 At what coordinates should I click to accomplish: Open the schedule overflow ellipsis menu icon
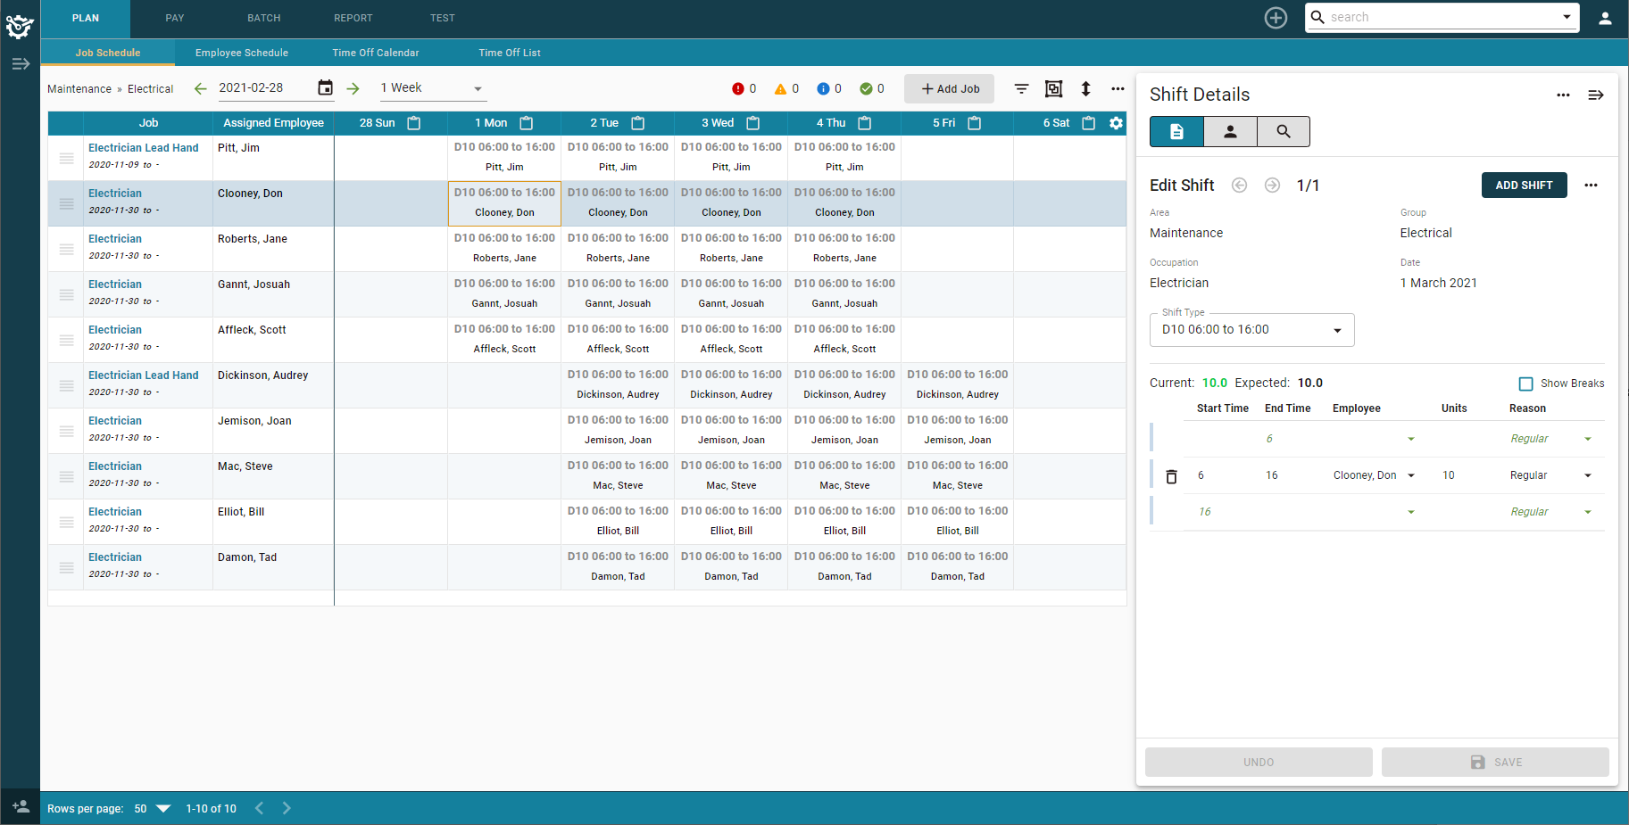(1118, 88)
